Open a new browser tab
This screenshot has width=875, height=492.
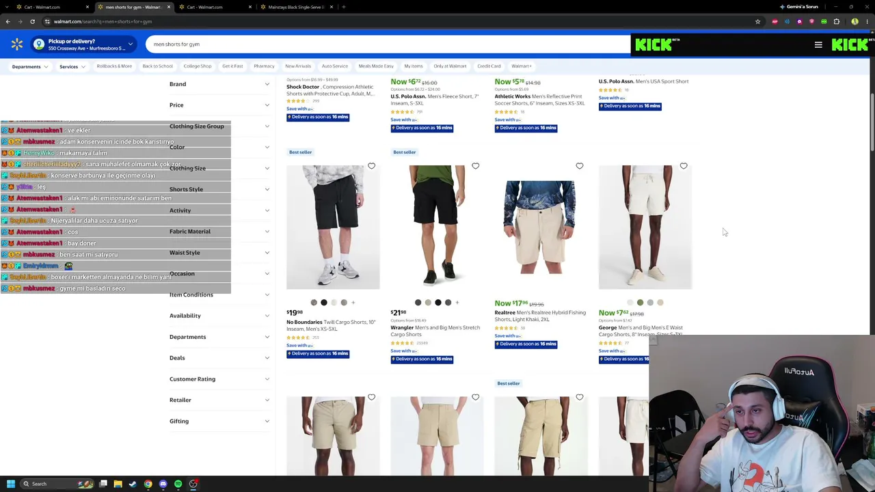click(344, 7)
